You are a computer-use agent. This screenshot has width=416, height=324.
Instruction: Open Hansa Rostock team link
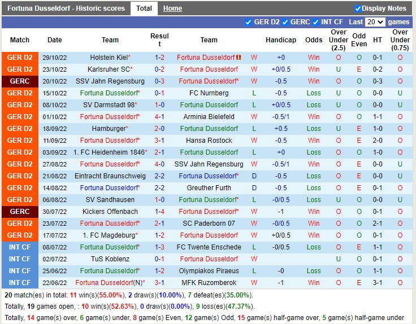(209, 141)
